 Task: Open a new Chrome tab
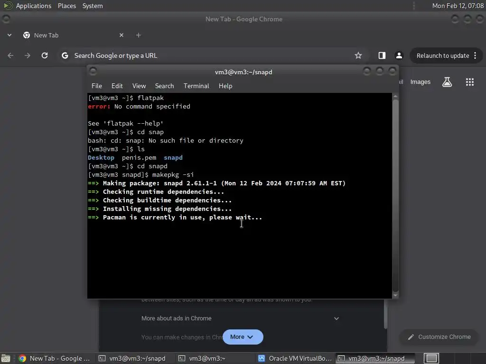click(x=139, y=35)
